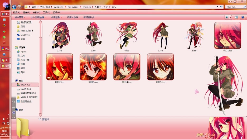Open 最近的位置 in the navigation pane

point(24,22)
